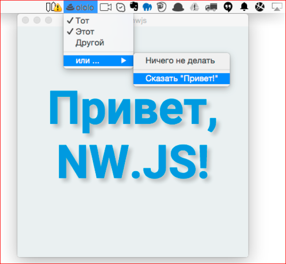Screen dimensions: 286x264
Task: Click the blue elephant menu bar icon
Action: (x=147, y=7)
